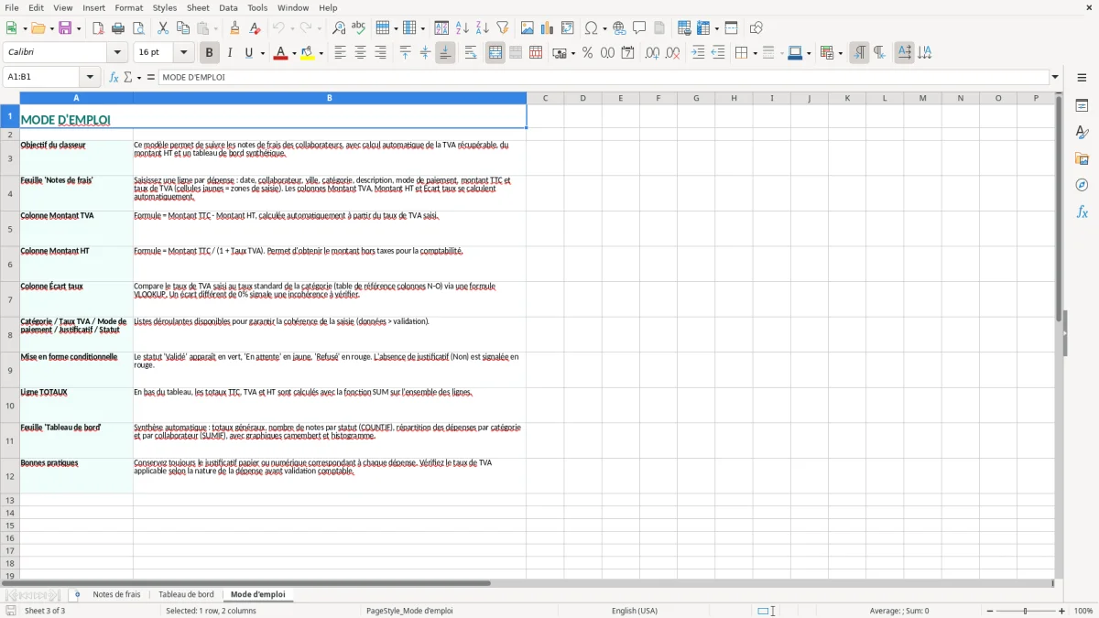Sort descending Z to A
Viewport: 1099px width, 618px height.
[483, 28]
